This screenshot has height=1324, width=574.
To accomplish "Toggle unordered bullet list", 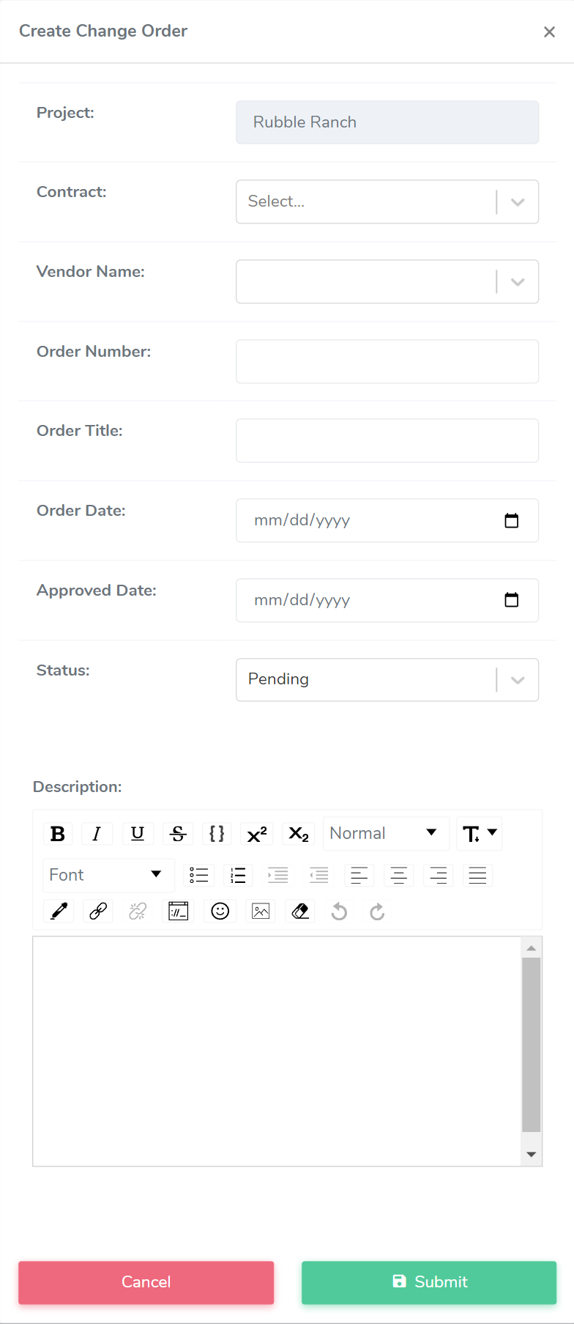I will pos(199,876).
